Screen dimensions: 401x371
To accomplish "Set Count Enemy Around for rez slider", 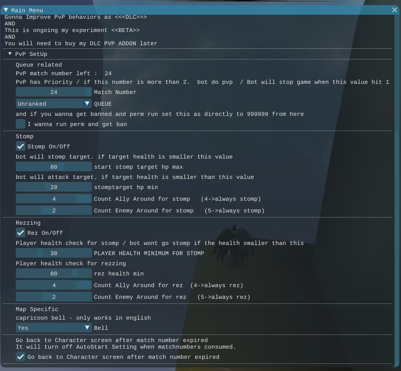I will click(x=54, y=297).
